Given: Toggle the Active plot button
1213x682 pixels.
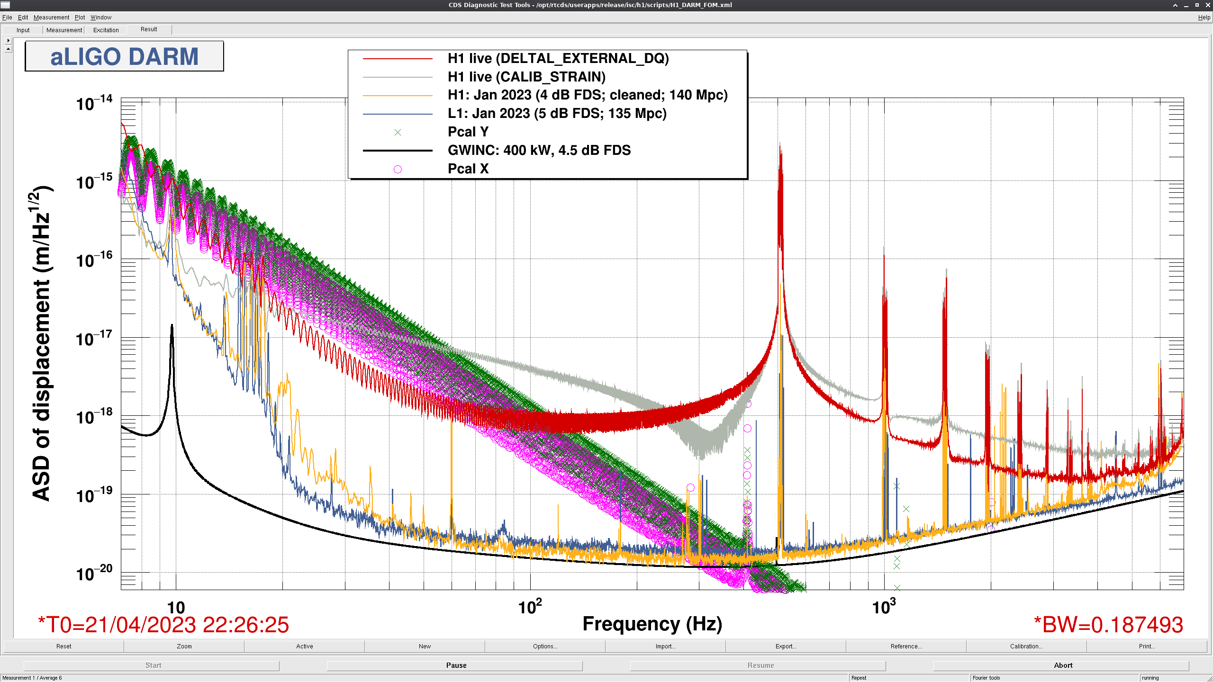Looking at the screenshot, I should coord(304,646).
